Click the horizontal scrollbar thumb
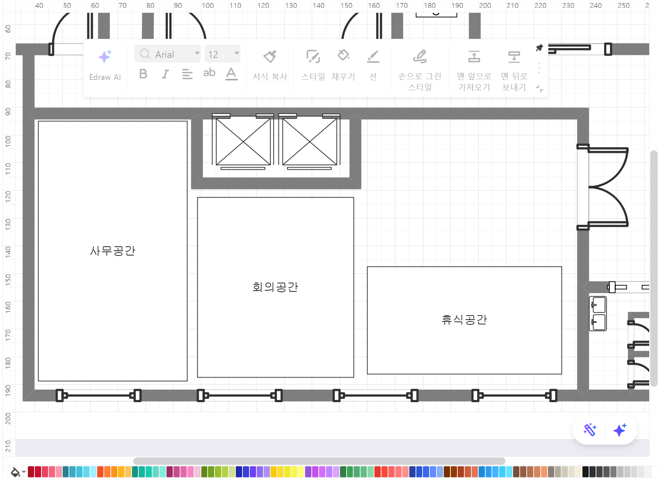This screenshot has height=478, width=658. click(319, 461)
